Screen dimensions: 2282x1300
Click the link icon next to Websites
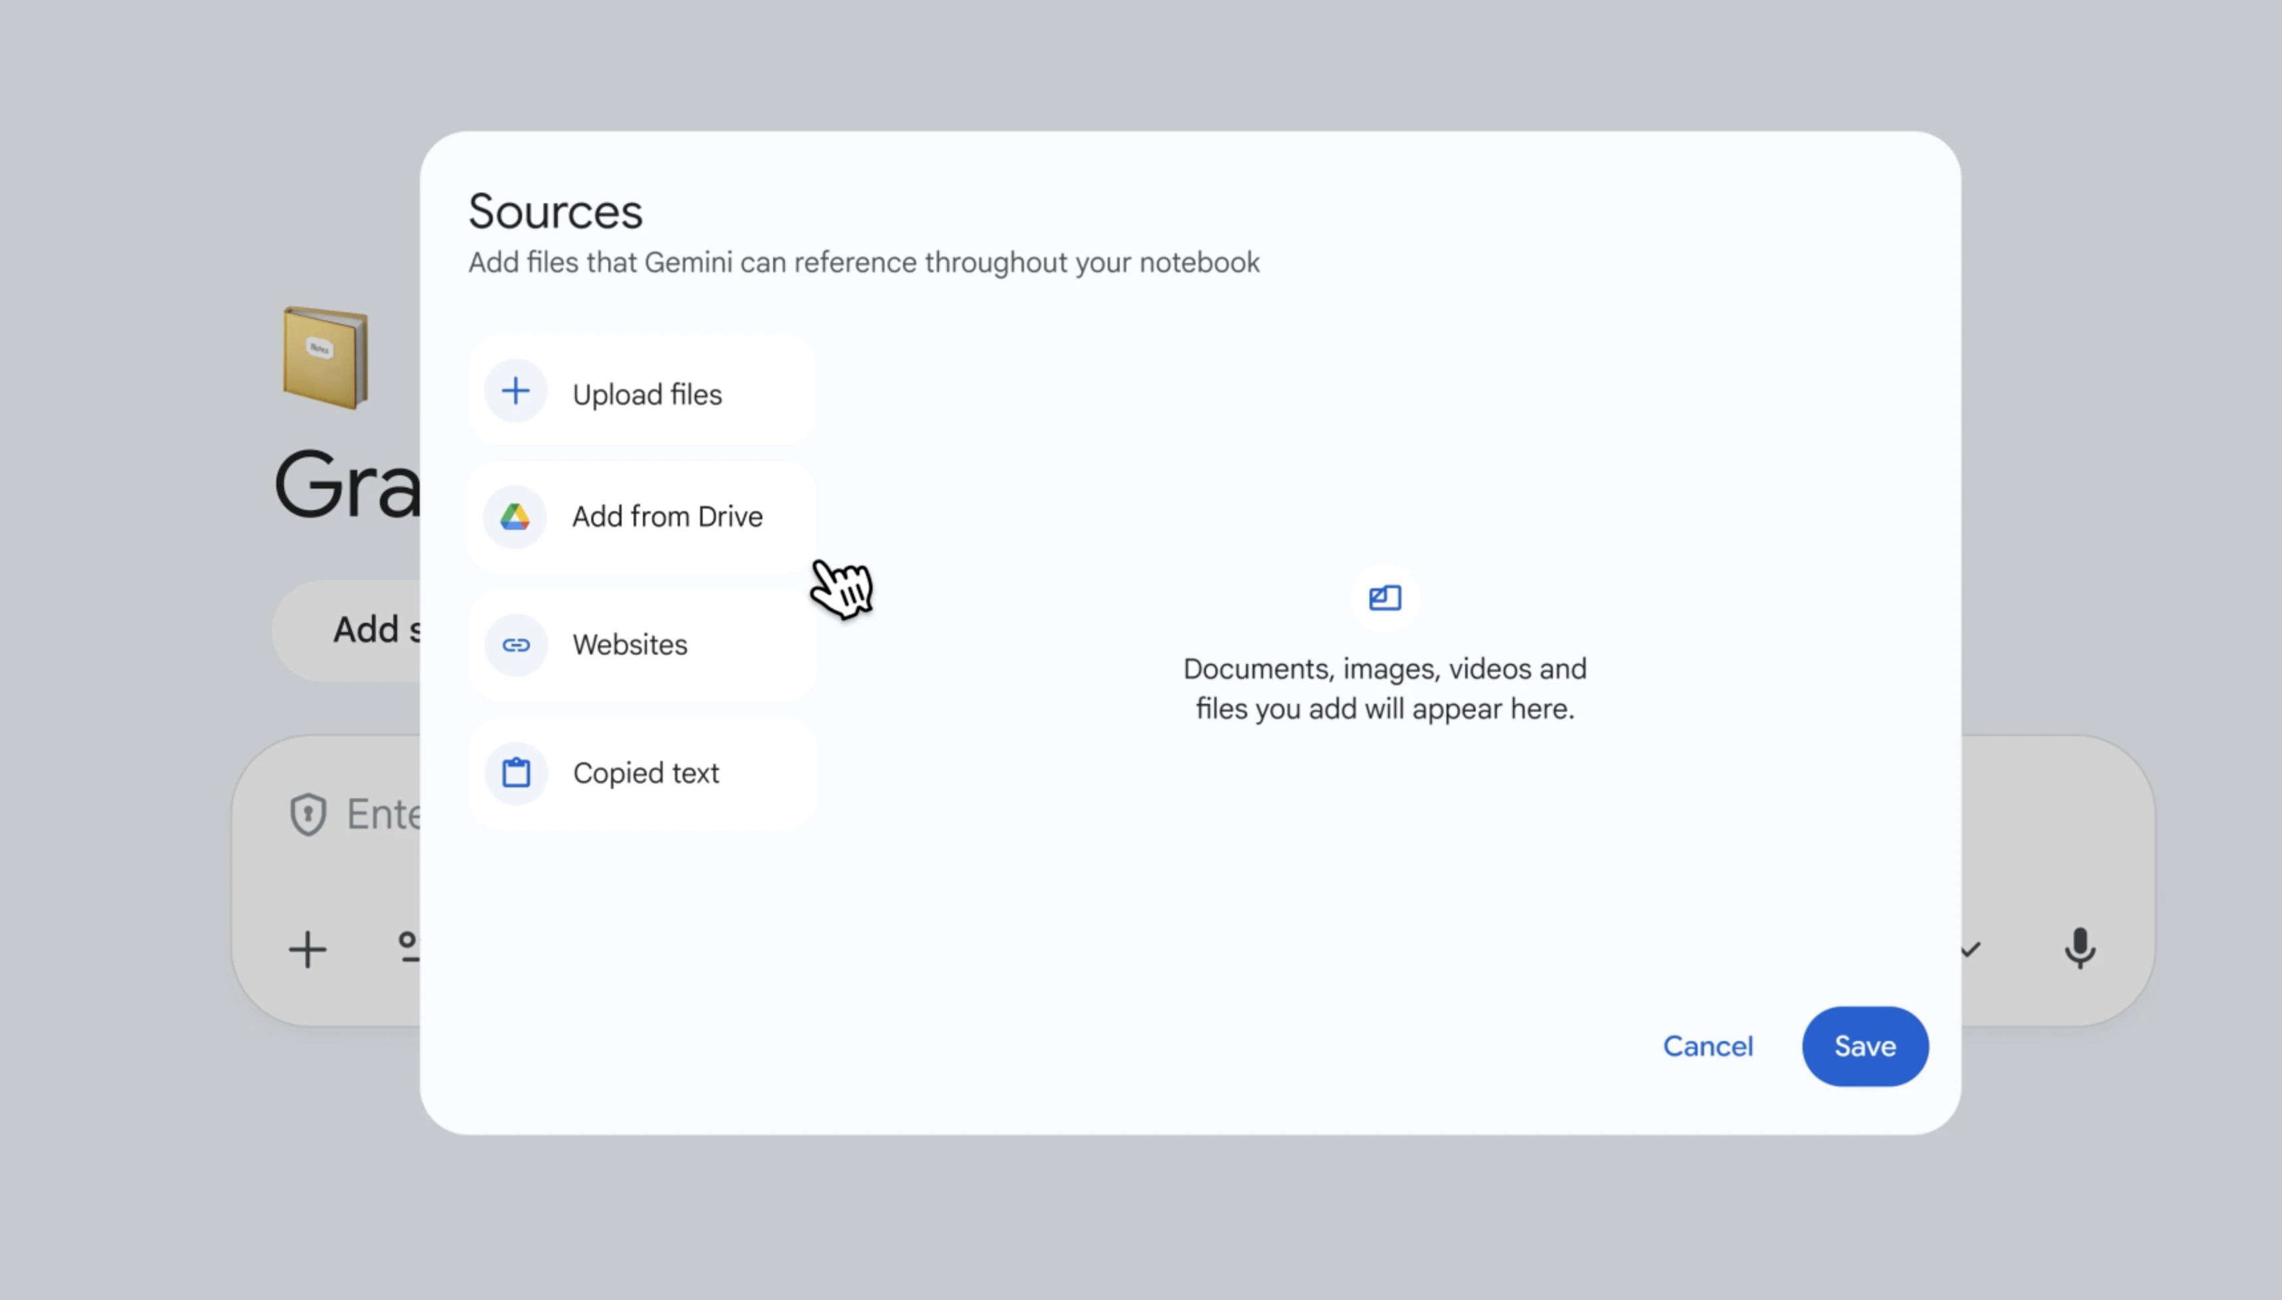click(x=515, y=645)
